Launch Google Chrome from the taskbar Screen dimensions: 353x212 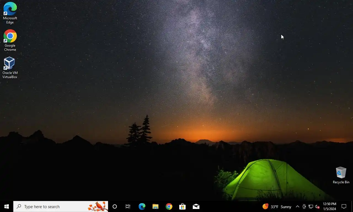[x=169, y=206]
